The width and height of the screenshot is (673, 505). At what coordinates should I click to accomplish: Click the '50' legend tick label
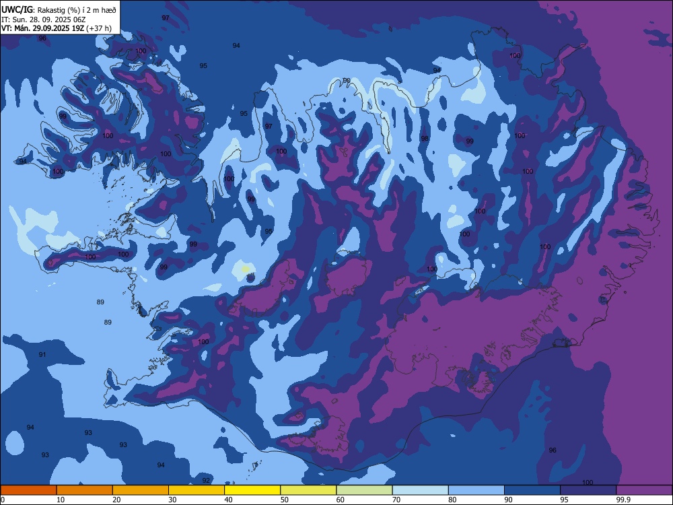[x=284, y=500]
